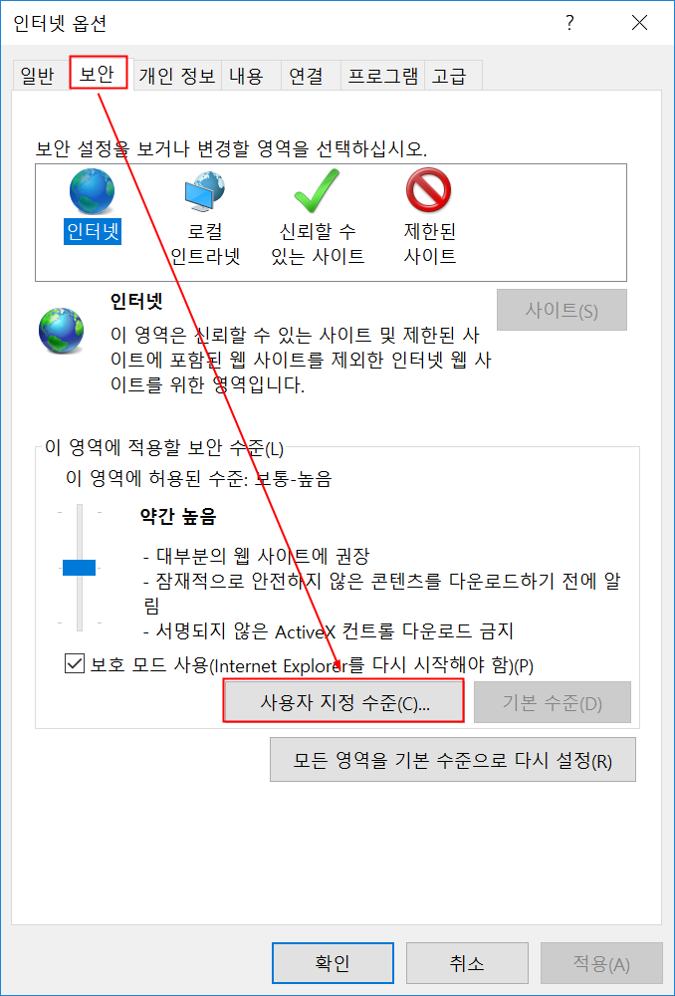
Task: Click the 모든 영역을 기본 수준으로 다시 설정 button
Action: pyautogui.click(x=453, y=760)
